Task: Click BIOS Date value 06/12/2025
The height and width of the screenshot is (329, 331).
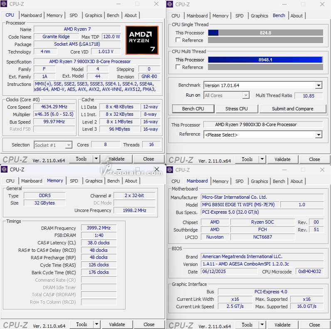Action: tap(229, 271)
